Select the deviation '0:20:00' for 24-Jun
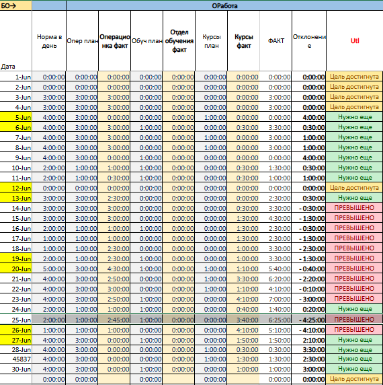Screen dimensions: 383x385 pyautogui.click(x=309, y=309)
